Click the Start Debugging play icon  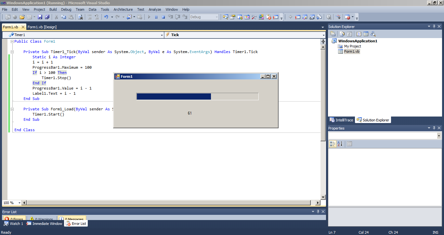(x=149, y=17)
